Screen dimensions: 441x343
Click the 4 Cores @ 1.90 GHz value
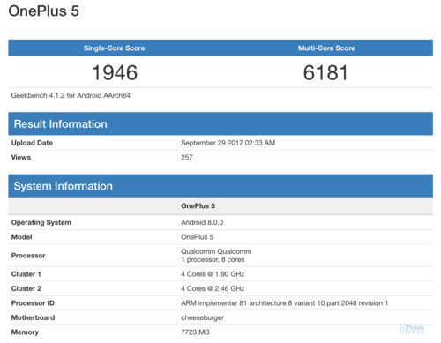click(x=213, y=274)
